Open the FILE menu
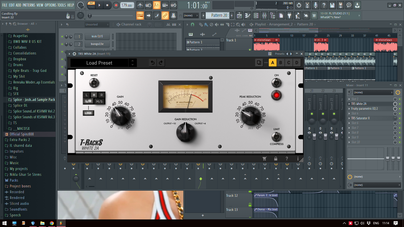This screenshot has width=404, height=227. pyautogui.click(x=5, y=5)
